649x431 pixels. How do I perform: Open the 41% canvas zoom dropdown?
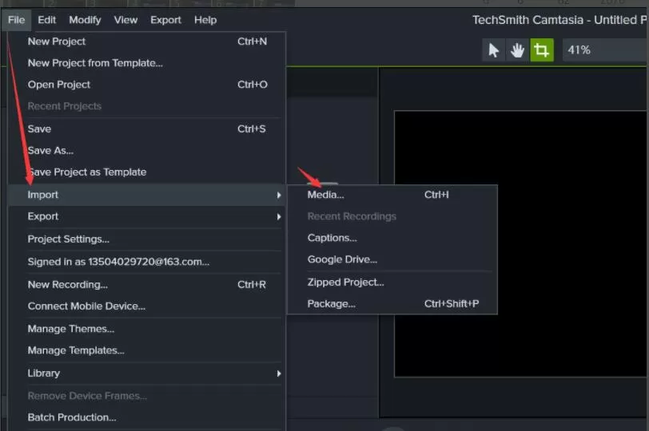coord(605,50)
